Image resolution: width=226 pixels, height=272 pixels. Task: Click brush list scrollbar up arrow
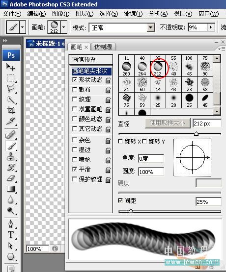217,58
